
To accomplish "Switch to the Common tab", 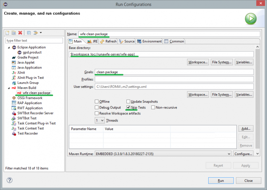I will pos(174,42).
